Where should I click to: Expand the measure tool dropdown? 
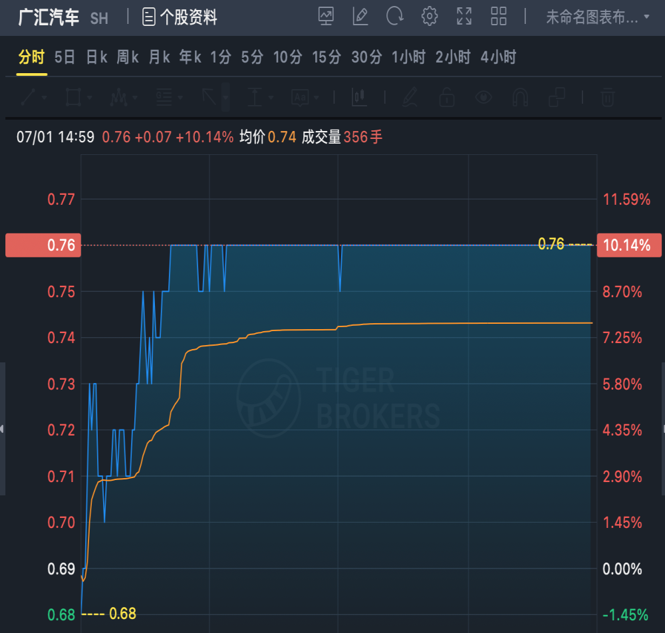pyautogui.click(x=271, y=98)
